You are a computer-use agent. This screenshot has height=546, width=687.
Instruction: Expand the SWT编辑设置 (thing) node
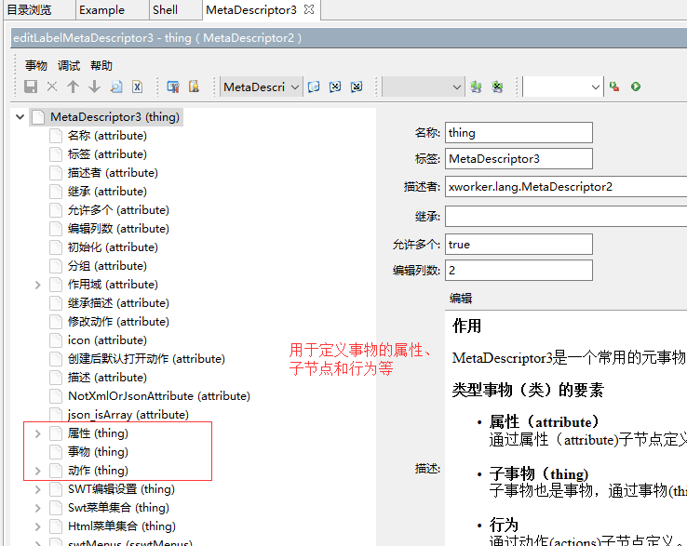tap(37, 489)
